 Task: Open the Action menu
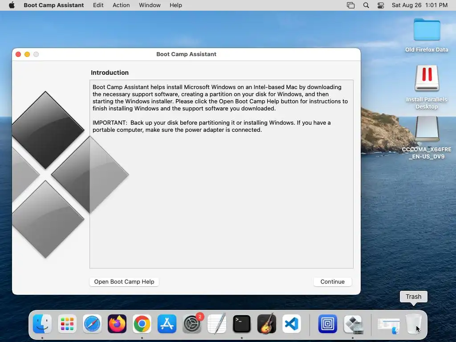[x=121, y=5]
